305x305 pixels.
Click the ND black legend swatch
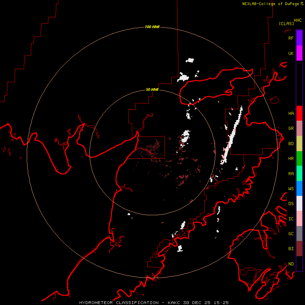[x=299, y=264]
